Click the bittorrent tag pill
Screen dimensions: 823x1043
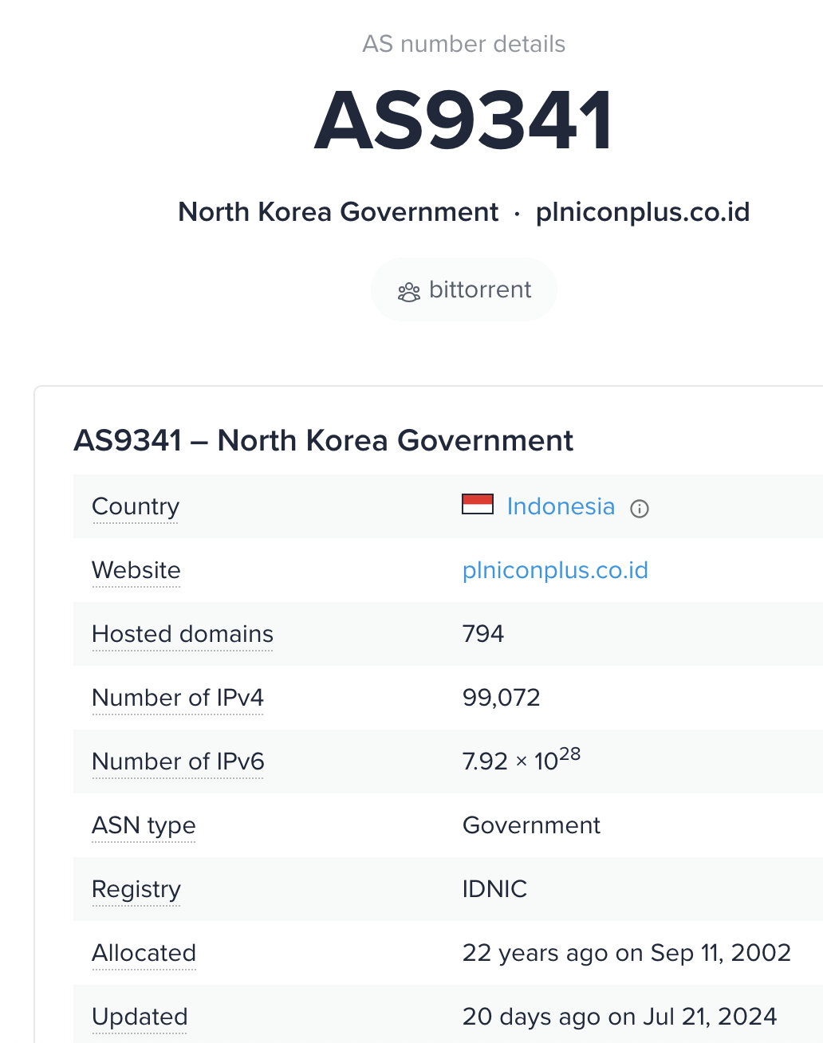pos(463,289)
